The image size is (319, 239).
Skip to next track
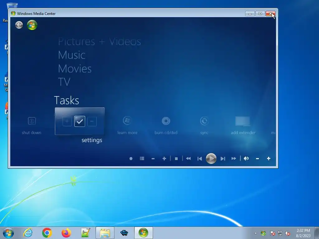pos(223,158)
